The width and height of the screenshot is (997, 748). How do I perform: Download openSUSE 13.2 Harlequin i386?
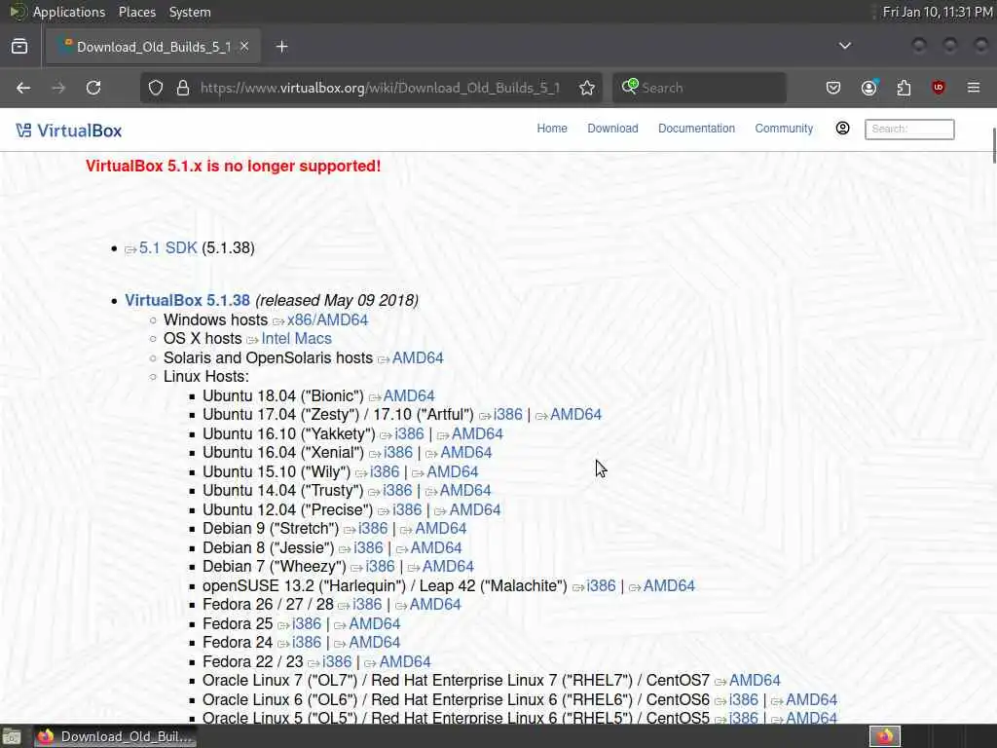point(601,585)
